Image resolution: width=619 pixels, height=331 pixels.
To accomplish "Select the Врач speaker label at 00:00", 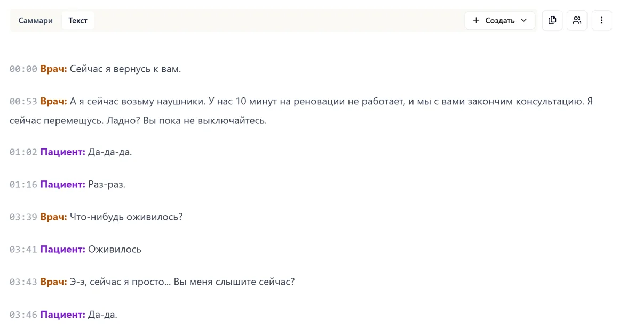I will pyautogui.click(x=52, y=69).
